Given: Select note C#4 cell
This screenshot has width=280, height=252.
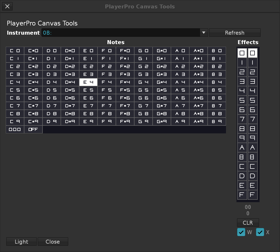Looking at the screenshot, I should click(x=33, y=82).
